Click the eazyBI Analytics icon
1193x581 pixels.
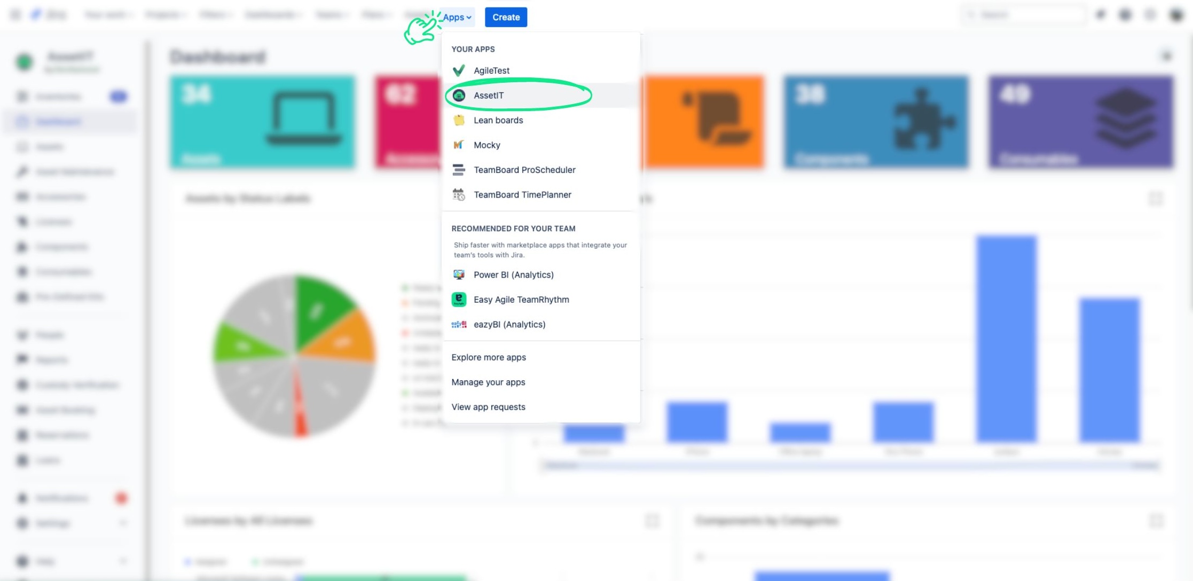(x=458, y=324)
